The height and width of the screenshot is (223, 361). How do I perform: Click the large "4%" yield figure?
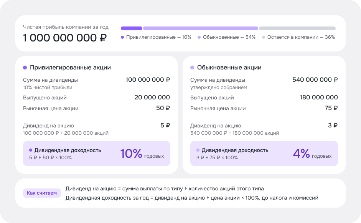302,154
